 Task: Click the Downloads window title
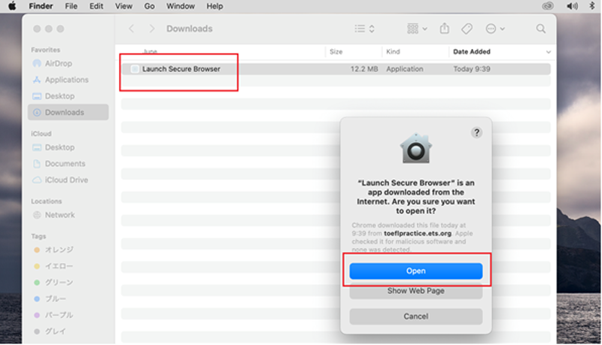pos(190,29)
